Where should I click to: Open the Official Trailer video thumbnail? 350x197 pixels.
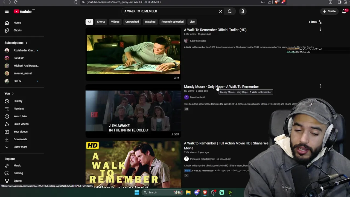pyautogui.click(x=133, y=54)
